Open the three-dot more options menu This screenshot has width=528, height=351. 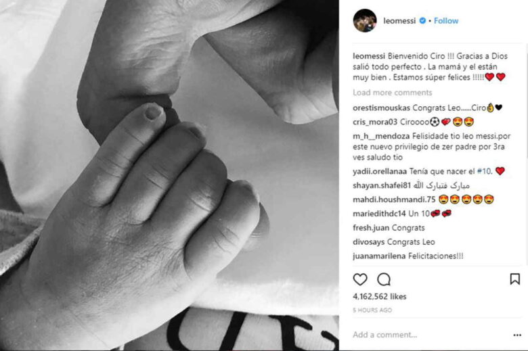point(517,335)
